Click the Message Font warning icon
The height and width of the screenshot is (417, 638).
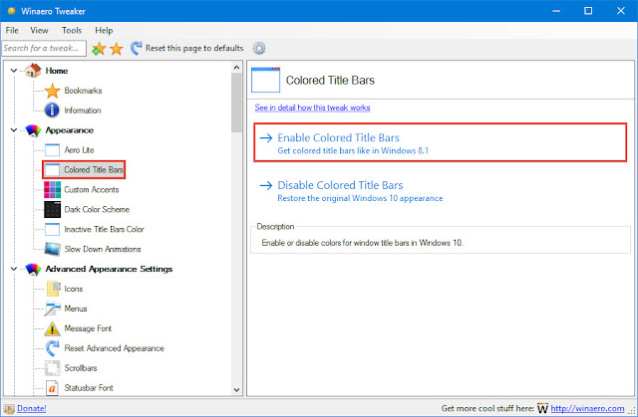pos(52,328)
